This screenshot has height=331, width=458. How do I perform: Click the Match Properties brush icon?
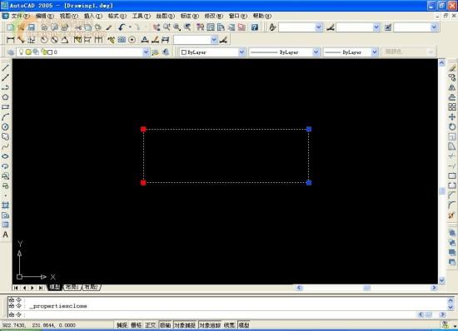point(109,27)
